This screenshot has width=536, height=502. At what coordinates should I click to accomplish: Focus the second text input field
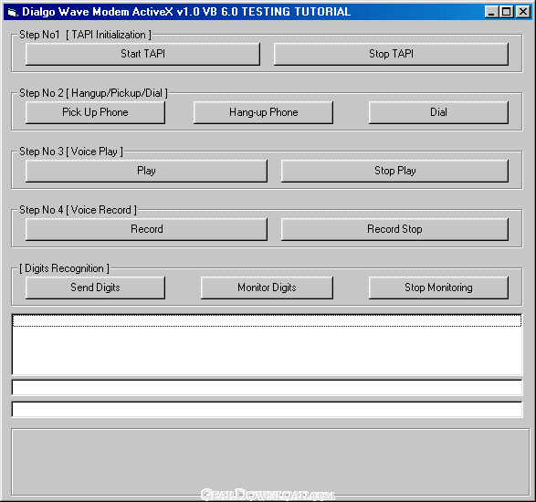(267, 410)
